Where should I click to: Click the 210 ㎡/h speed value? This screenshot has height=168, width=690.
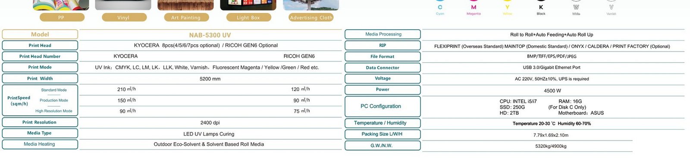click(126, 89)
